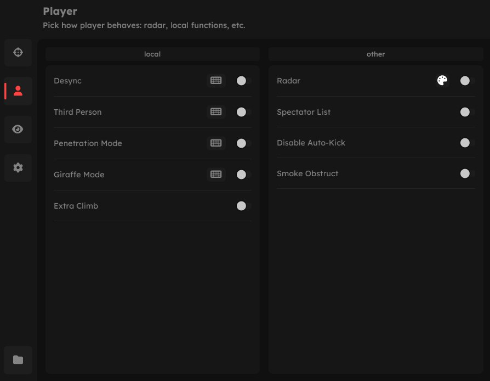Turn on the Third Person switch

click(242, 112)
